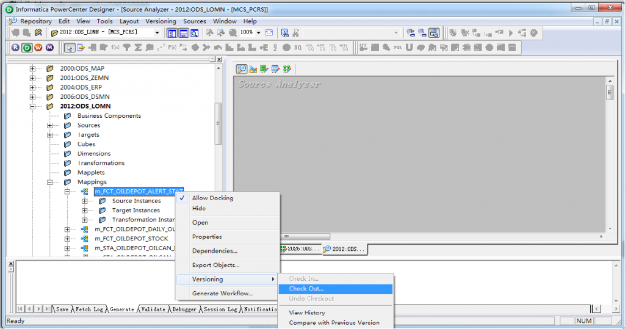Toggle the Allow Docking checkmark
Screen dimensions: 625x329
(x=182, y=198)
